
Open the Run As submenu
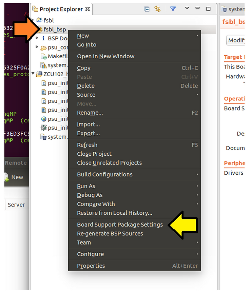[x=135, y=186]
